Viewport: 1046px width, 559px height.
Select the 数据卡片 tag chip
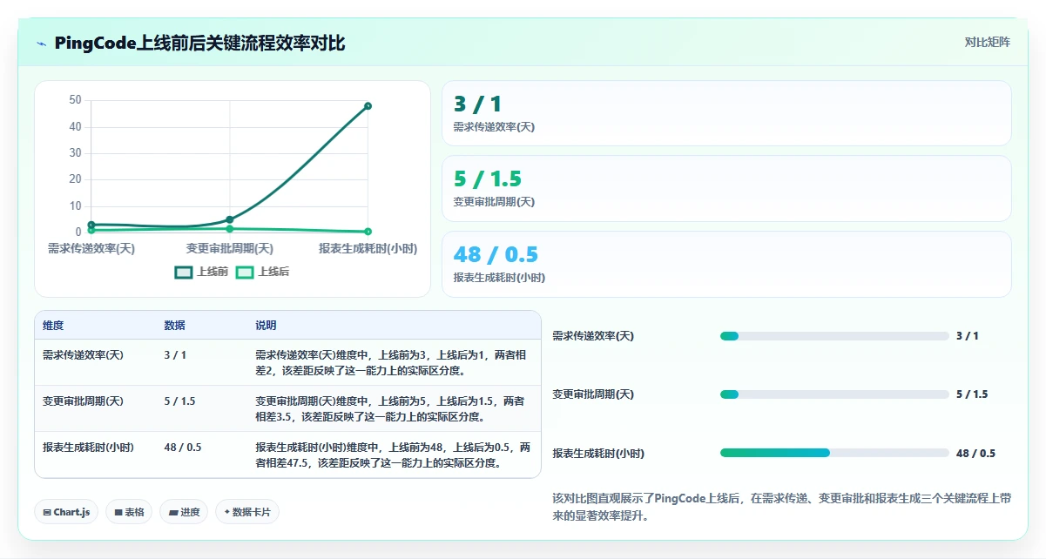[x=247, y=512]
